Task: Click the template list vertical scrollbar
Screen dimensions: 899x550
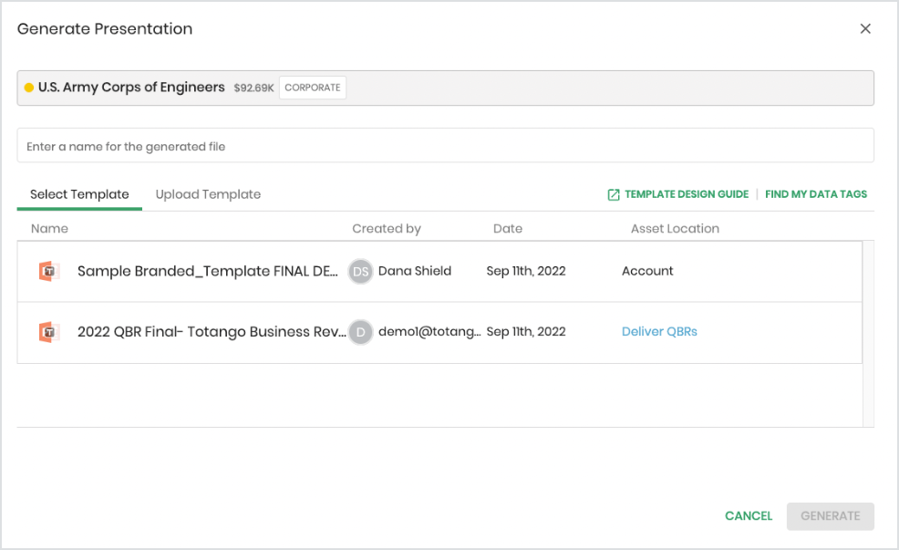Action: click(868, 334)
